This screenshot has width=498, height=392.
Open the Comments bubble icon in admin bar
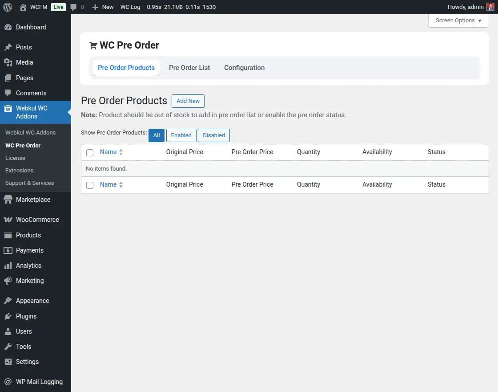[x=72, y=7]
